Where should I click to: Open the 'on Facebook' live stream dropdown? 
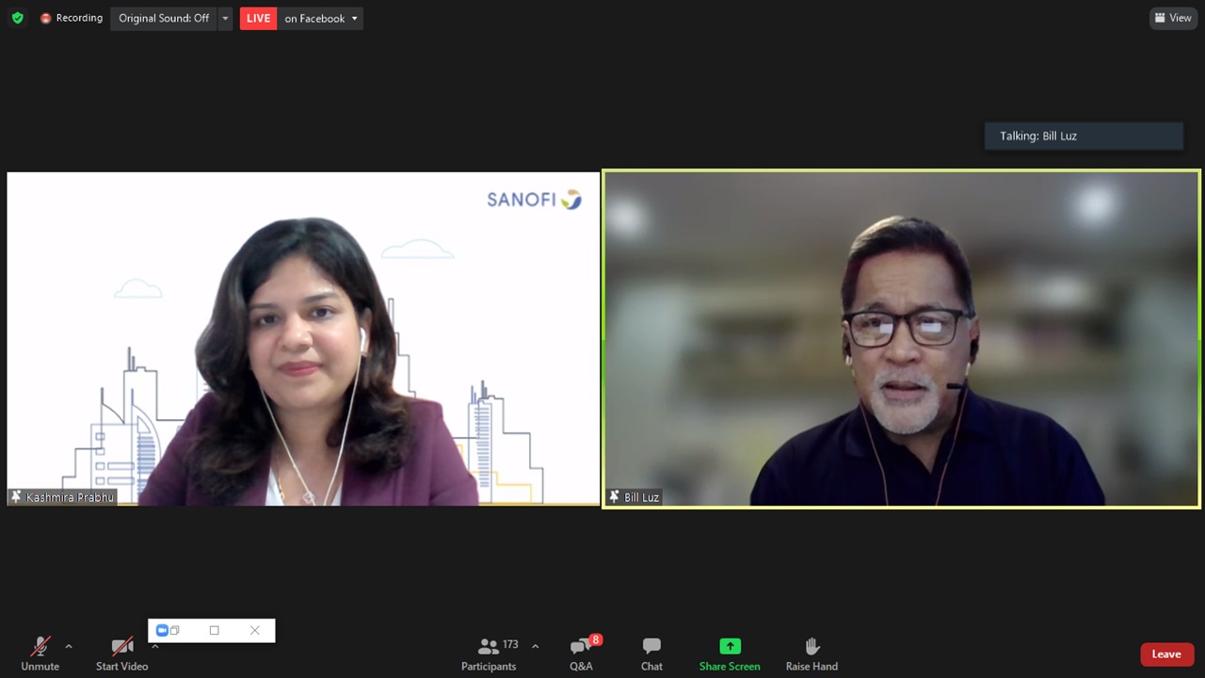coord(320,18)
